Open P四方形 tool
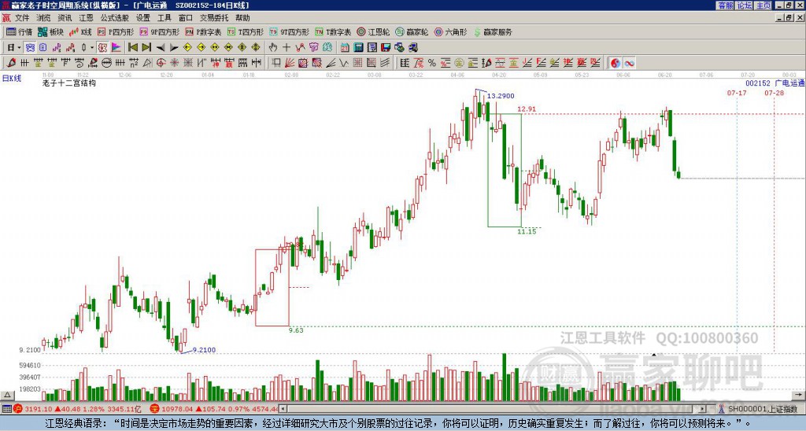Image resolution: width=806 pixels, height=431 pixels. [x=116, y=31]
